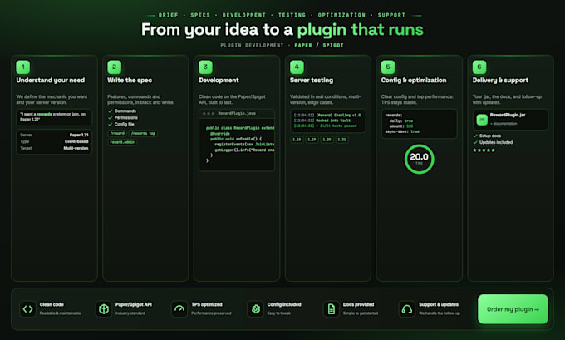Click the Understand your need heading
Image resolution: width=565 pixels, height=340 pixels.
click(x=51, y=81)
